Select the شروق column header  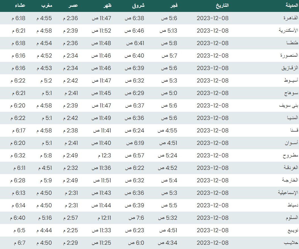coord(138,5)
